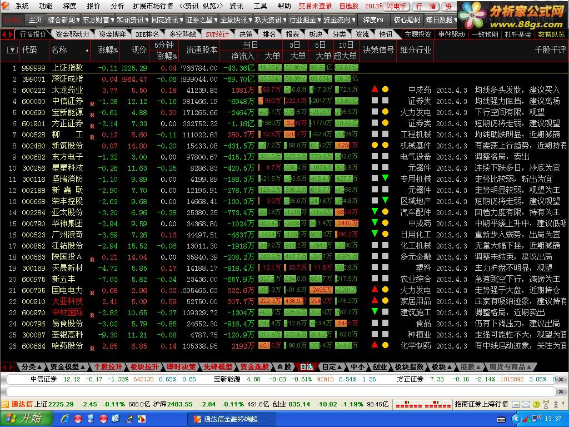The image size is (569, 427).
Task: Click the 行情 button in title bar
Action: point(426,6)
